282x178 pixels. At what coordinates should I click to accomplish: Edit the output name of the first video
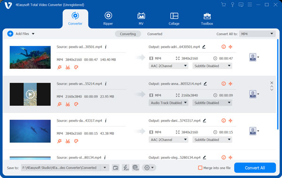[204, 47]
